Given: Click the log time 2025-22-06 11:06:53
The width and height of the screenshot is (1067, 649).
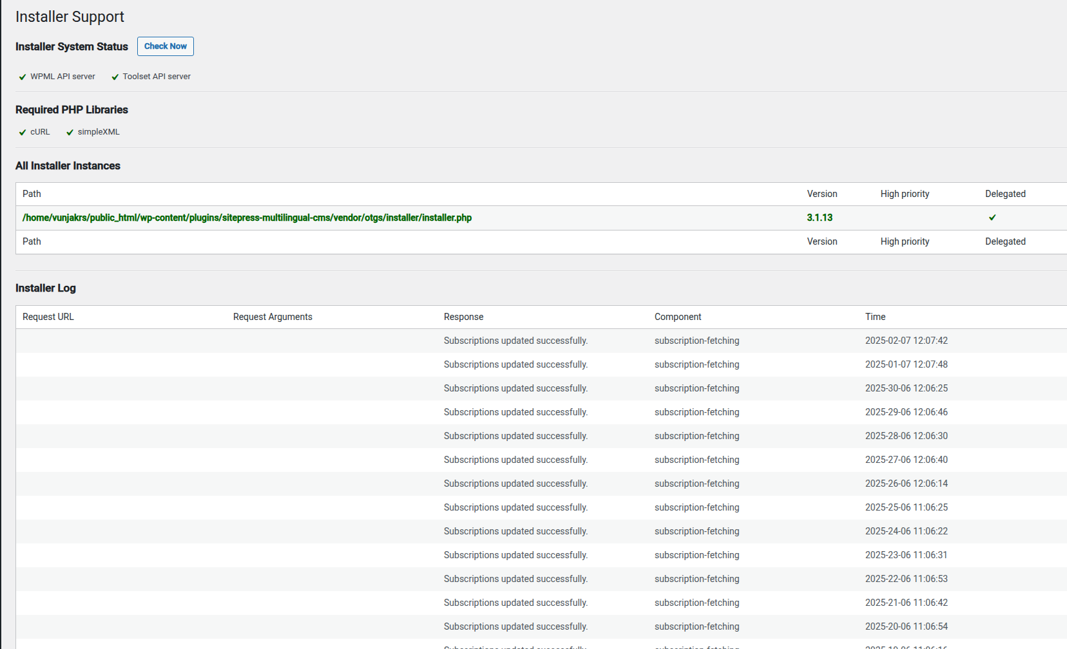Looking at the screenshot, I should tap(907, 579).
